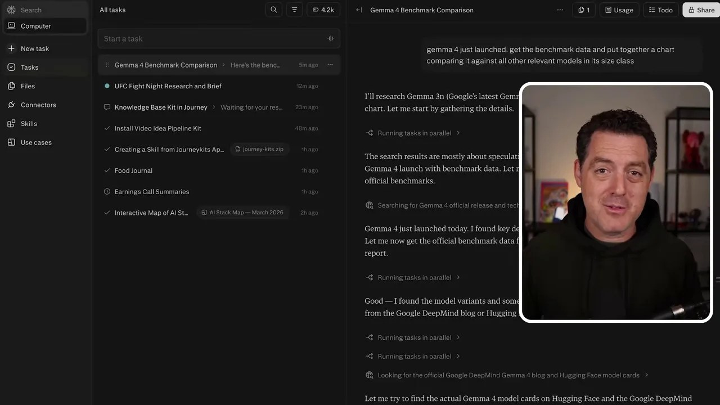Expand the Running tasks in parallel just above Looking for
Screen dimensions: 720x405
pyautogui.click(x=413, y=356)
